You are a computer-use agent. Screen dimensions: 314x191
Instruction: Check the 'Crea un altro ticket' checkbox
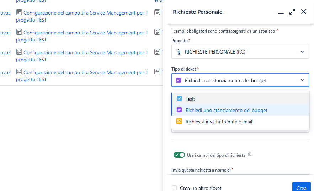tap(174, 188)
